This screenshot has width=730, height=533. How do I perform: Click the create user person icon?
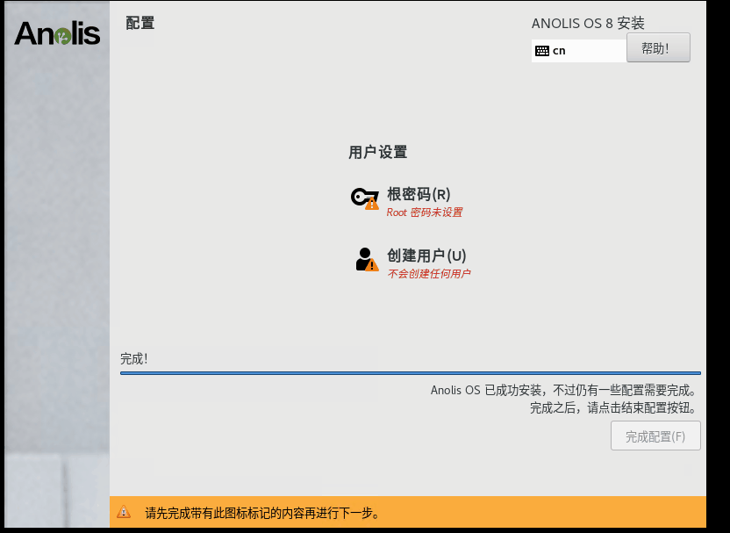click(x=363, y=258)
